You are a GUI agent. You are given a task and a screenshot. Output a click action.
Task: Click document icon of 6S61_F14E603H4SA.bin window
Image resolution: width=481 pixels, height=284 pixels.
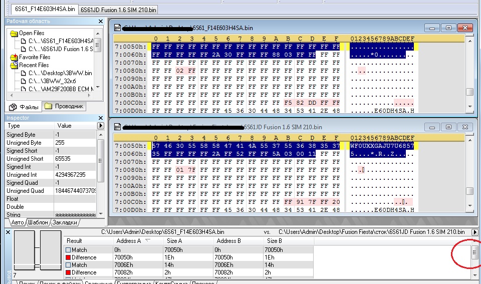click(117, 28)
